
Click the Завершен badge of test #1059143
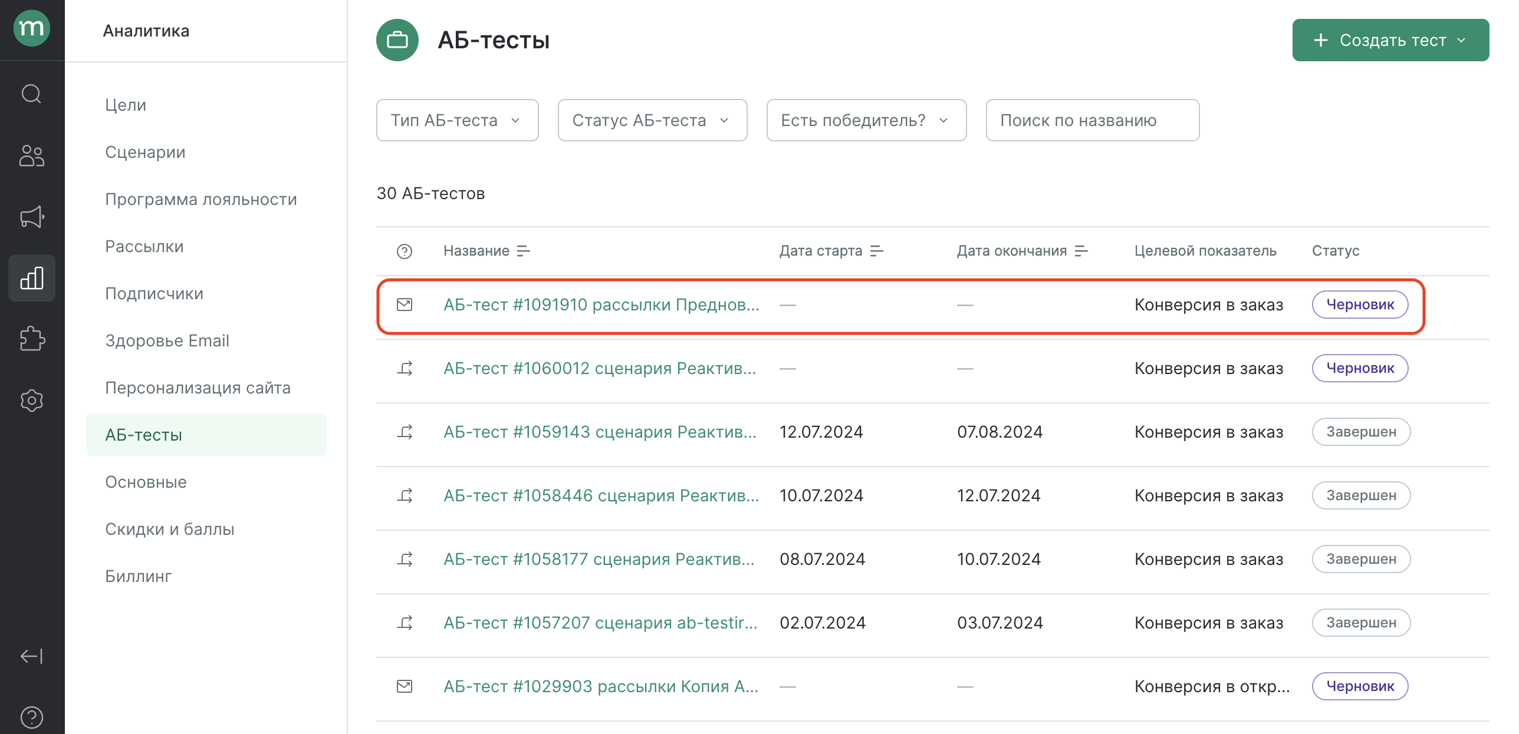tap(1362, 432)
